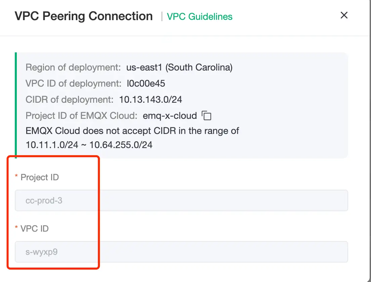The height and width of the screenshot is (282, 371).
Task: Click the s-wyxp9 placeholder input
Action: [x=181, y=251]
